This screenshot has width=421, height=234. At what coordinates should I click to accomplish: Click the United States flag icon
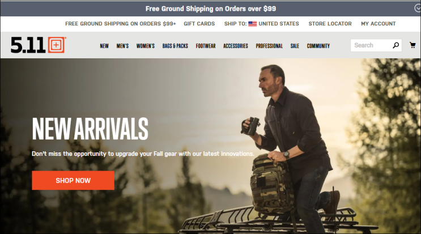pyautogui.click(x=252, y=24)
